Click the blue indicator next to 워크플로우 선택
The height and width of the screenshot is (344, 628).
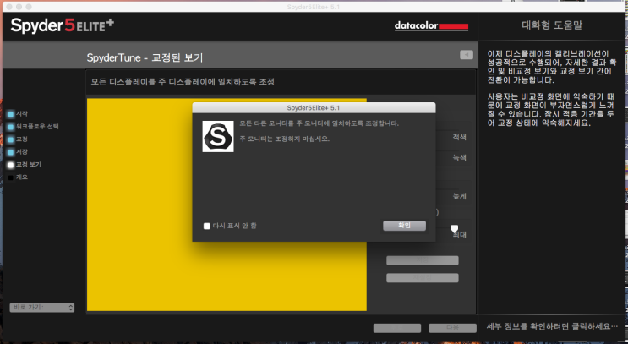(x=11, y=128)
